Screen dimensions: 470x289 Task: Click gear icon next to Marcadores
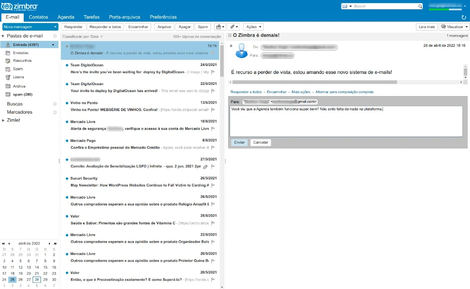pos(55,112)
